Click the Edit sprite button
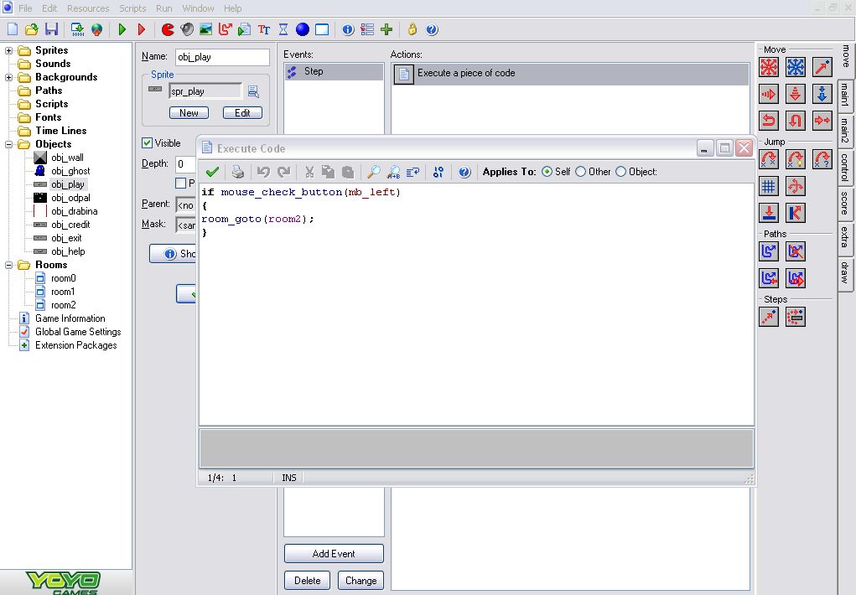The height and width of the screenshot is (595, 856). tap(242, 113)
